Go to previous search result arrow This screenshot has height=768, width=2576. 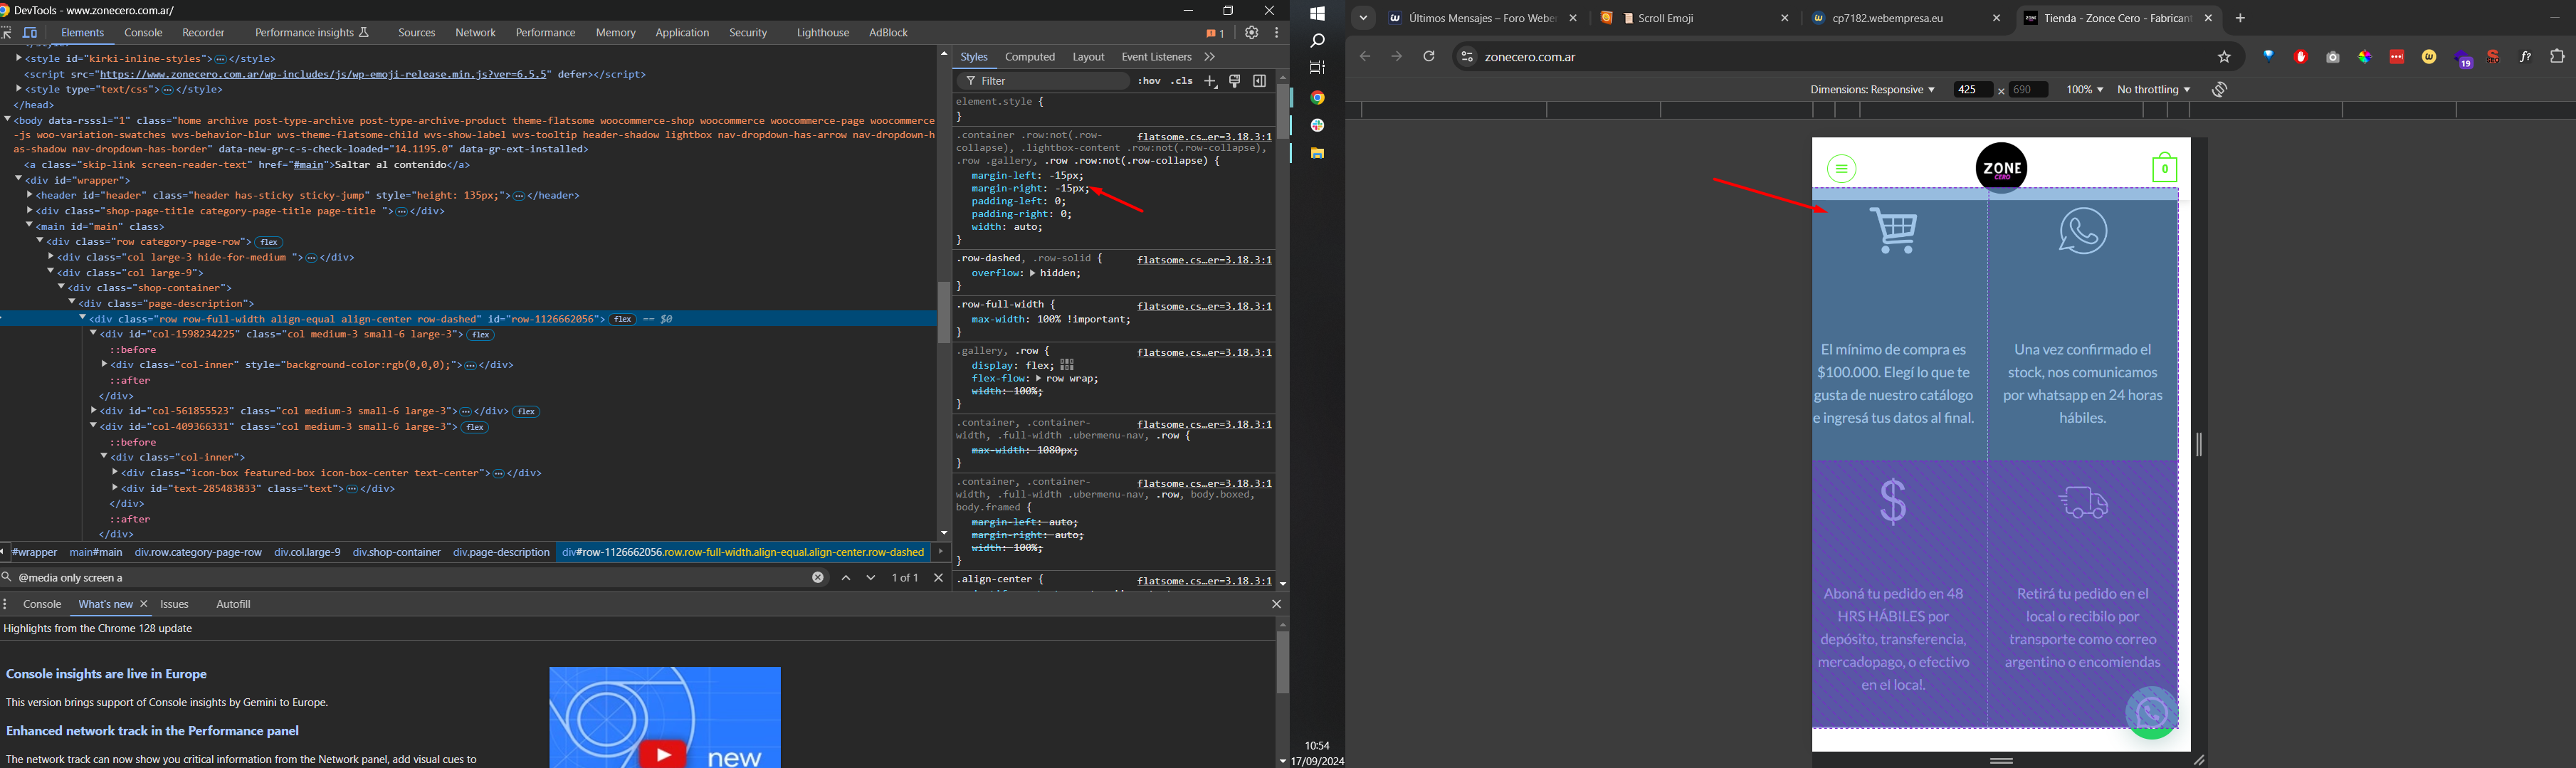[x=846, y=578]
